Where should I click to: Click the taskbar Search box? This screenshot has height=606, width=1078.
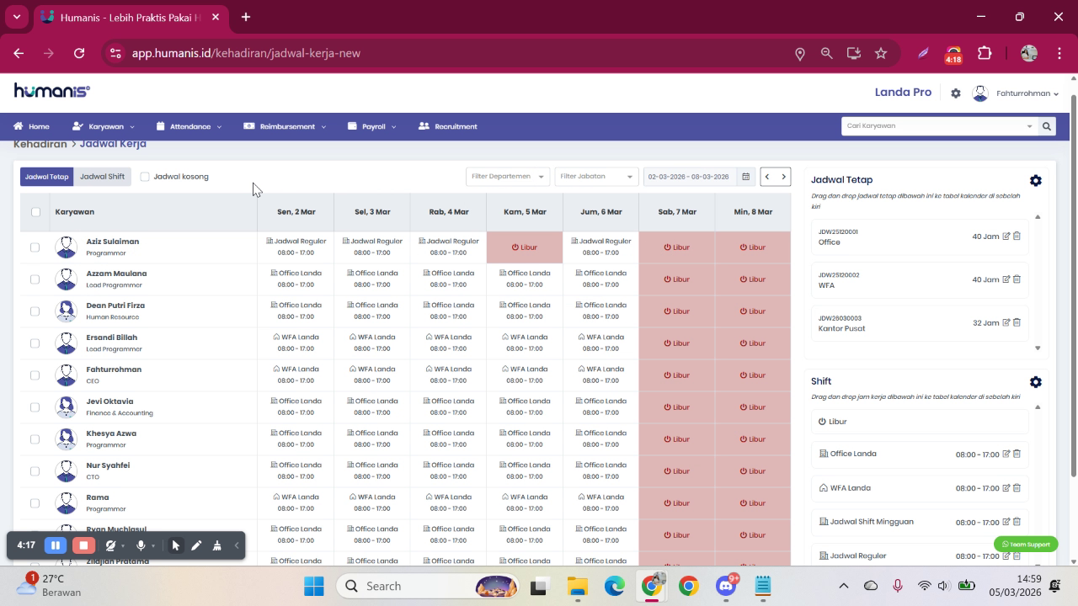(429, 586)
